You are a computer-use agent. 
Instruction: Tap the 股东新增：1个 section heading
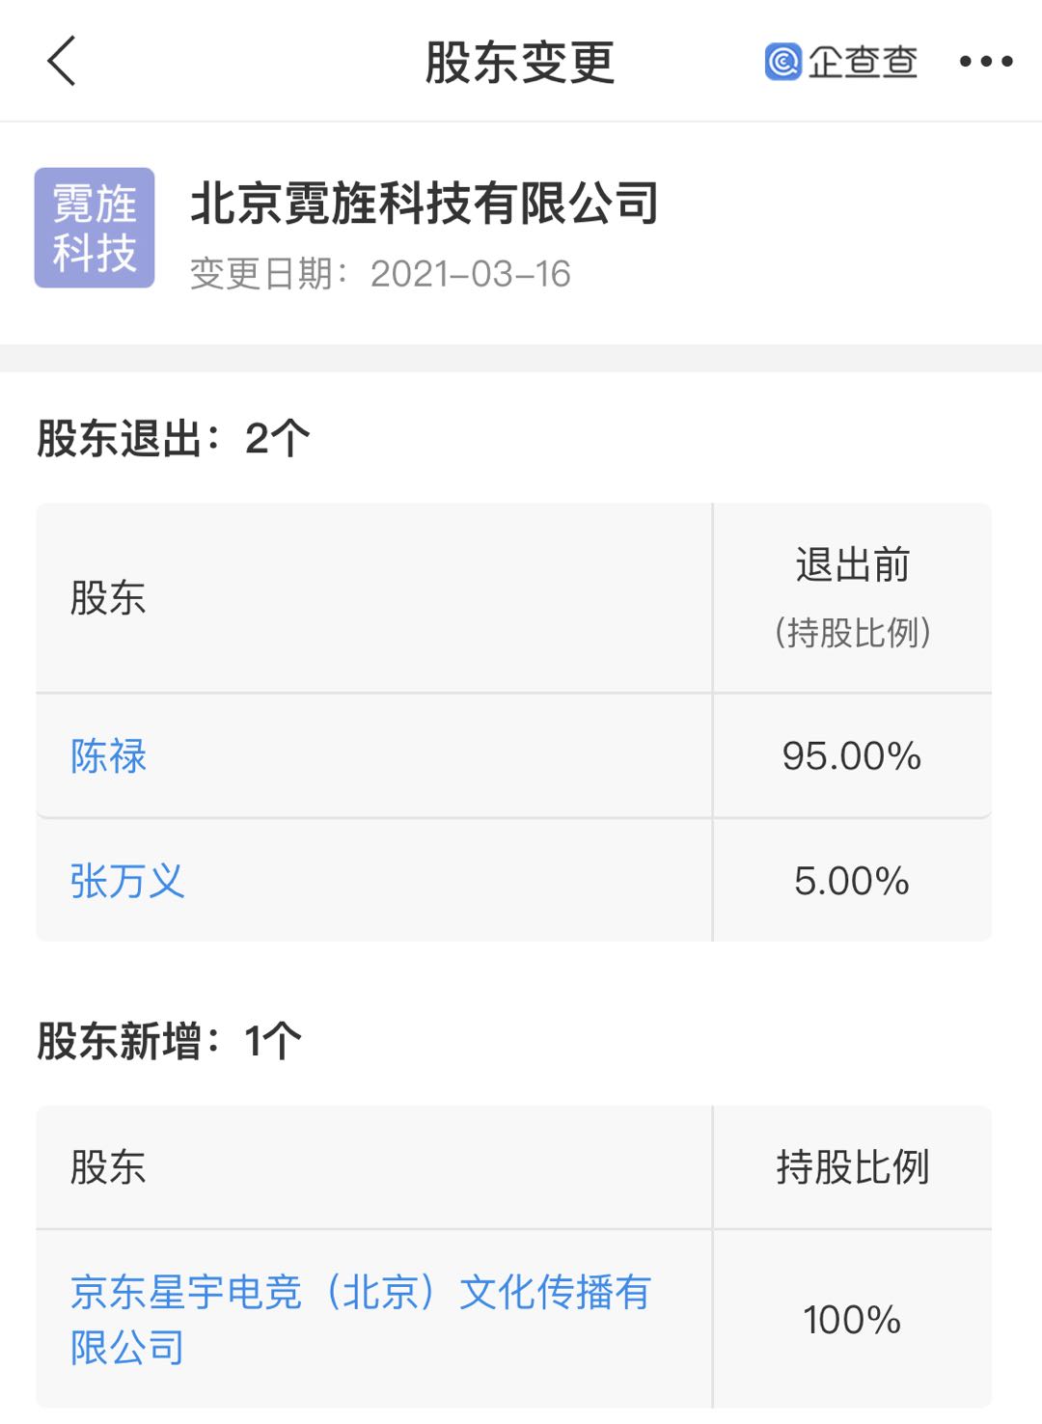pyautogui.click(x=169, y=1041)
